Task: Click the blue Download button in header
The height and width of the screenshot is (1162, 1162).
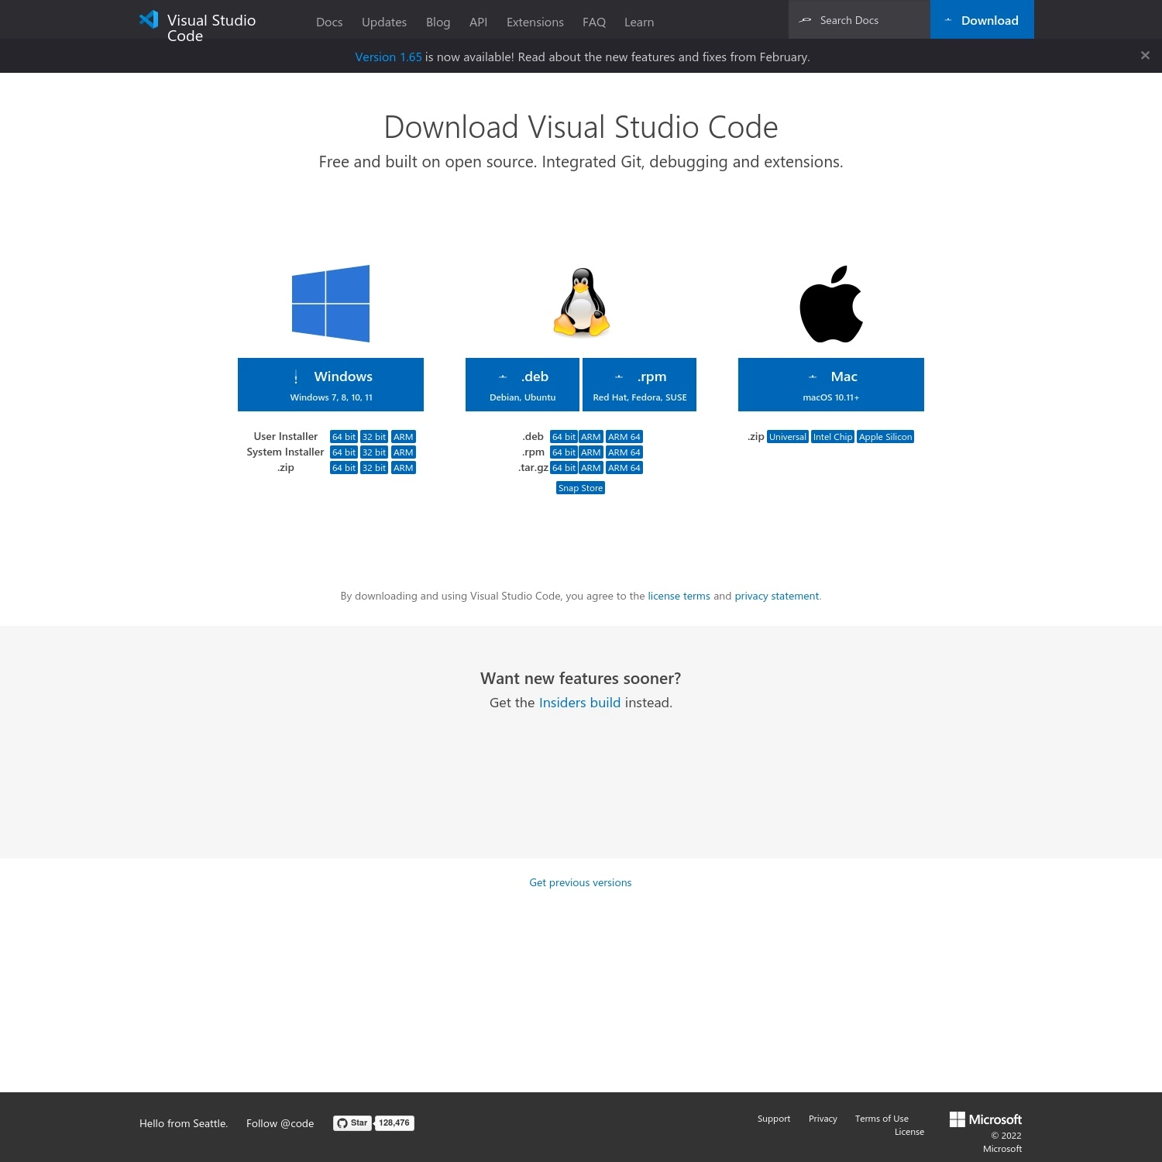Action: click(982, 20)
